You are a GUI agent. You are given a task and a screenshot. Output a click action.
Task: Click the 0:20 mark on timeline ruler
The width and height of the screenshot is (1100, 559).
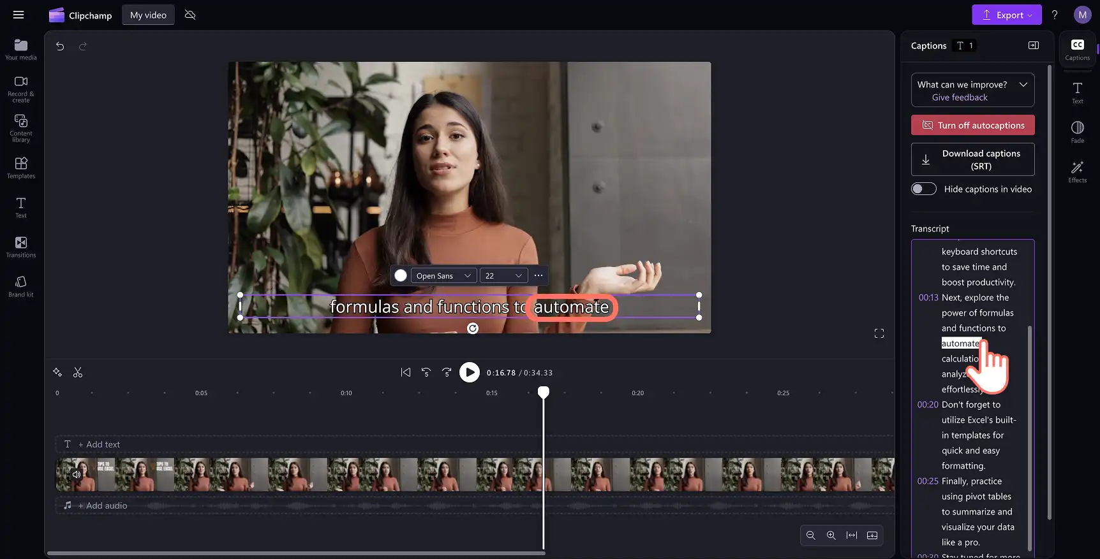pyautogui.click(x=637, y=393)
